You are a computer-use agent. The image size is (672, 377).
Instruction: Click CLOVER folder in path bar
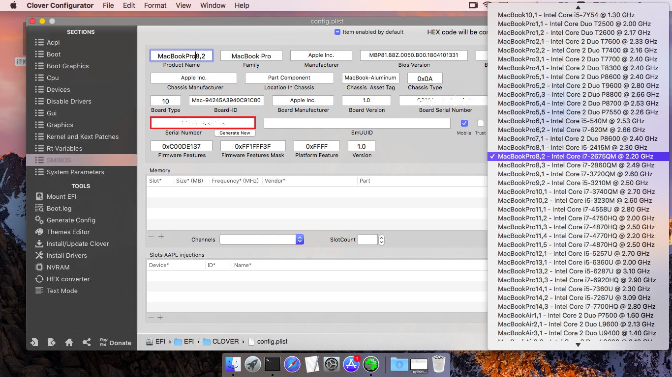pyautogui.click(x=221, y=341)
